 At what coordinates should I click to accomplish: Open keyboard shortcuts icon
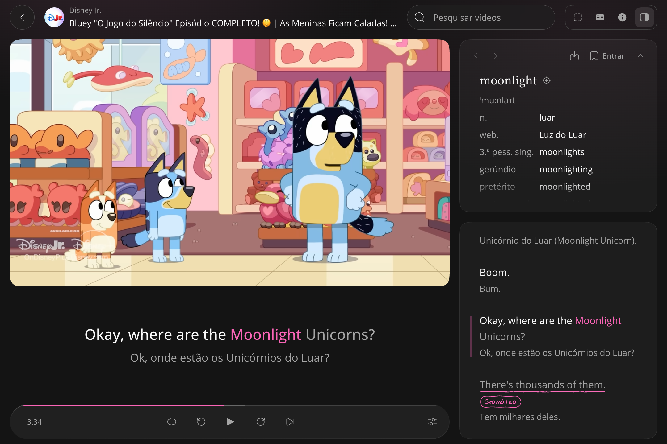600,17
